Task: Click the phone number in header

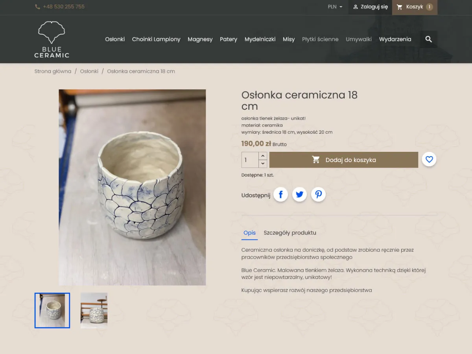Action: [x=63, y=7]
